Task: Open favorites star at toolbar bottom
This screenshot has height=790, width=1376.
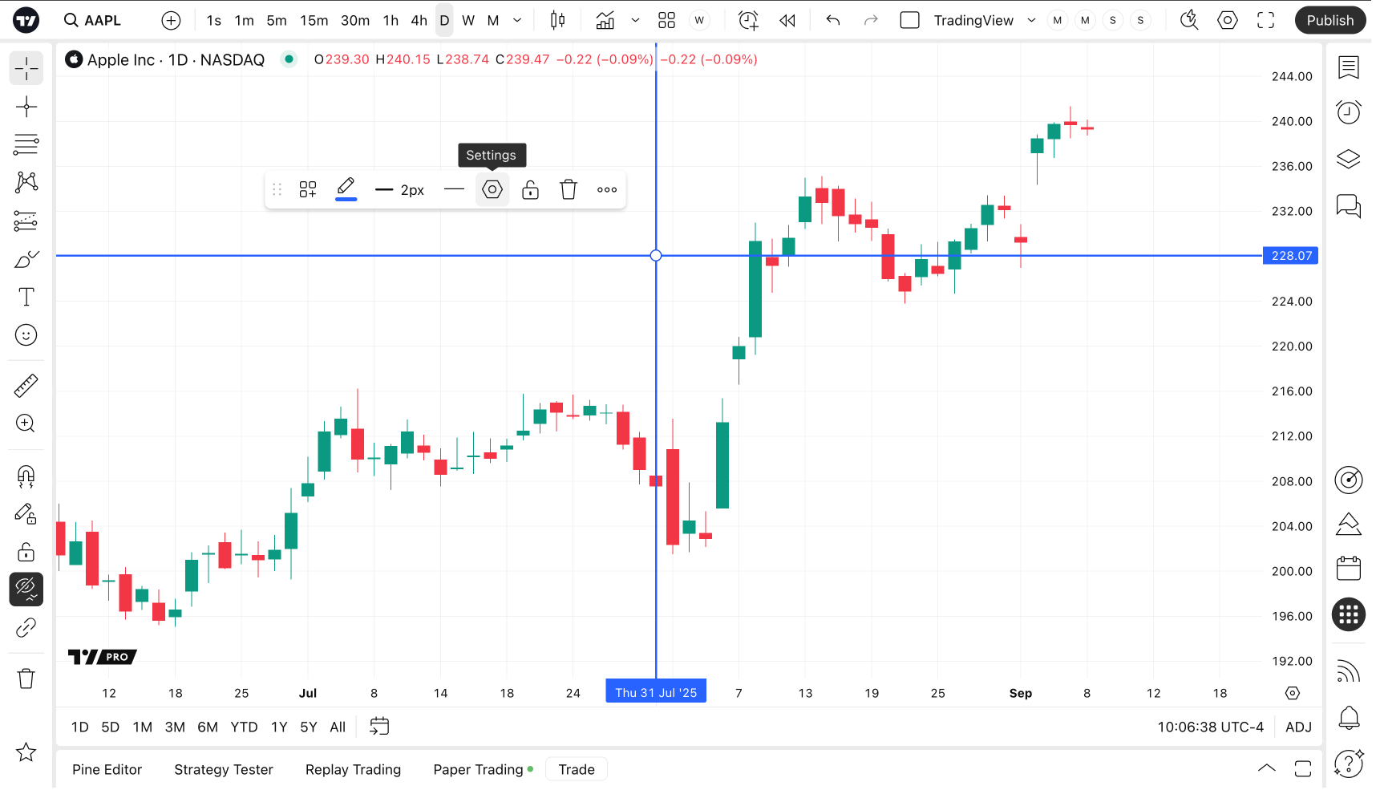Action: [26, 752]
